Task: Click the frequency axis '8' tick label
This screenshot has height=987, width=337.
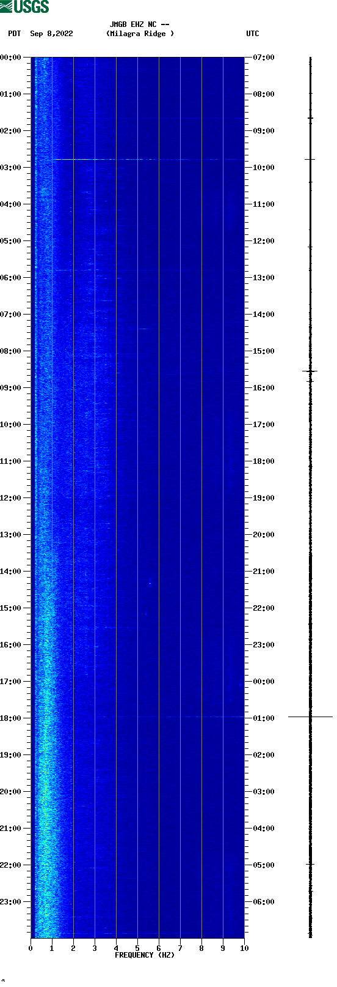Action: pos(201,948)
